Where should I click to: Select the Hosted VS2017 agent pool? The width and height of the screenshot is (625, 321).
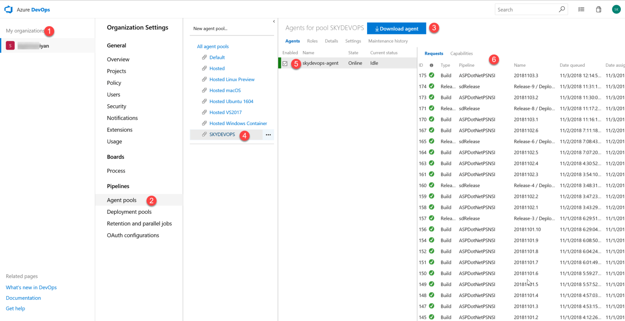coord(225,112)
